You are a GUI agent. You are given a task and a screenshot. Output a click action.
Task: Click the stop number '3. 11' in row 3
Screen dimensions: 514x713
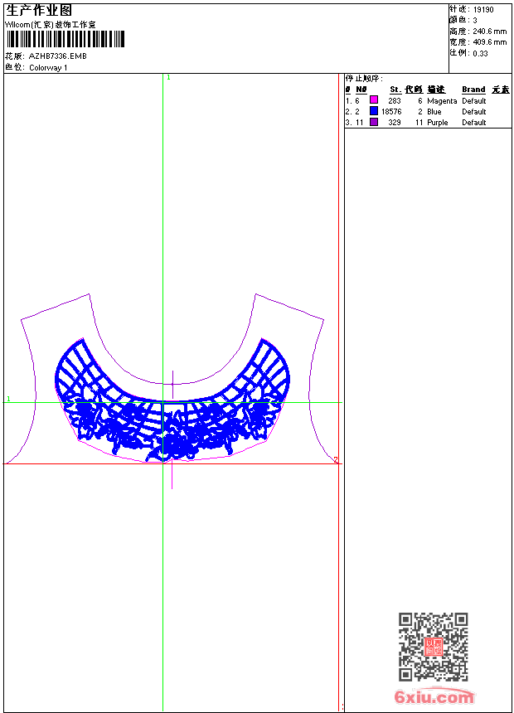coord(354,123)
